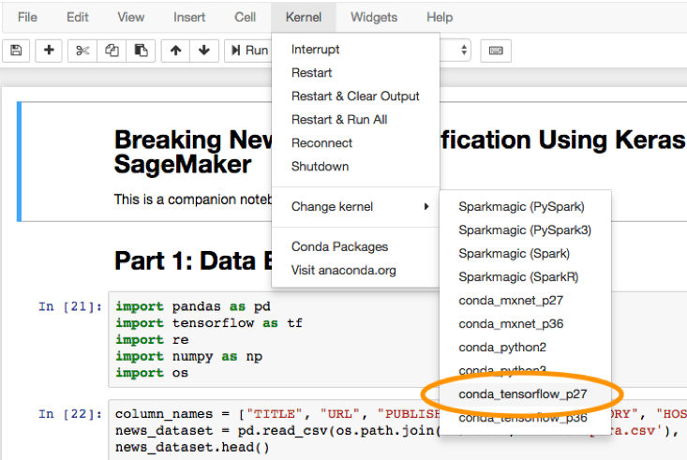Screen dimensions: 687x460
Task: Switch kernel to Sparkmagic (SparkR)
Action: [526, 277]
